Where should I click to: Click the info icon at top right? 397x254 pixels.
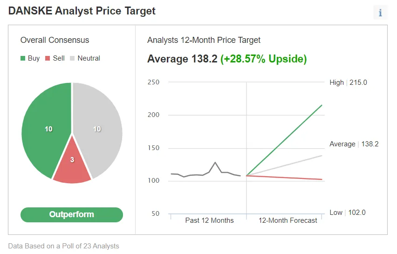tap(380, 13)
